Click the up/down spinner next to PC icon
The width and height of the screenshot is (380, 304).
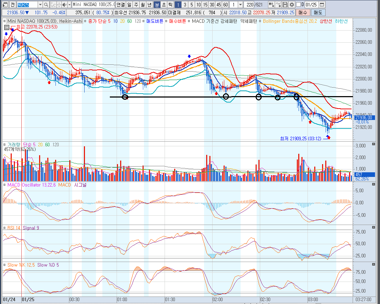59,4
